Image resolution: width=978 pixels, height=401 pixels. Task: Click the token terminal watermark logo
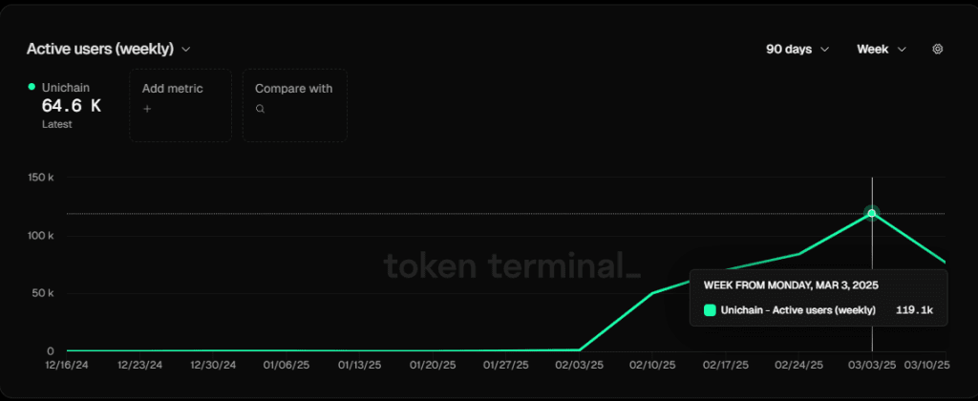coord(512,264)
